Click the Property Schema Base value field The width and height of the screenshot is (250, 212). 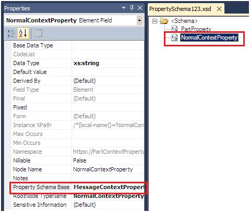point(108,187)
